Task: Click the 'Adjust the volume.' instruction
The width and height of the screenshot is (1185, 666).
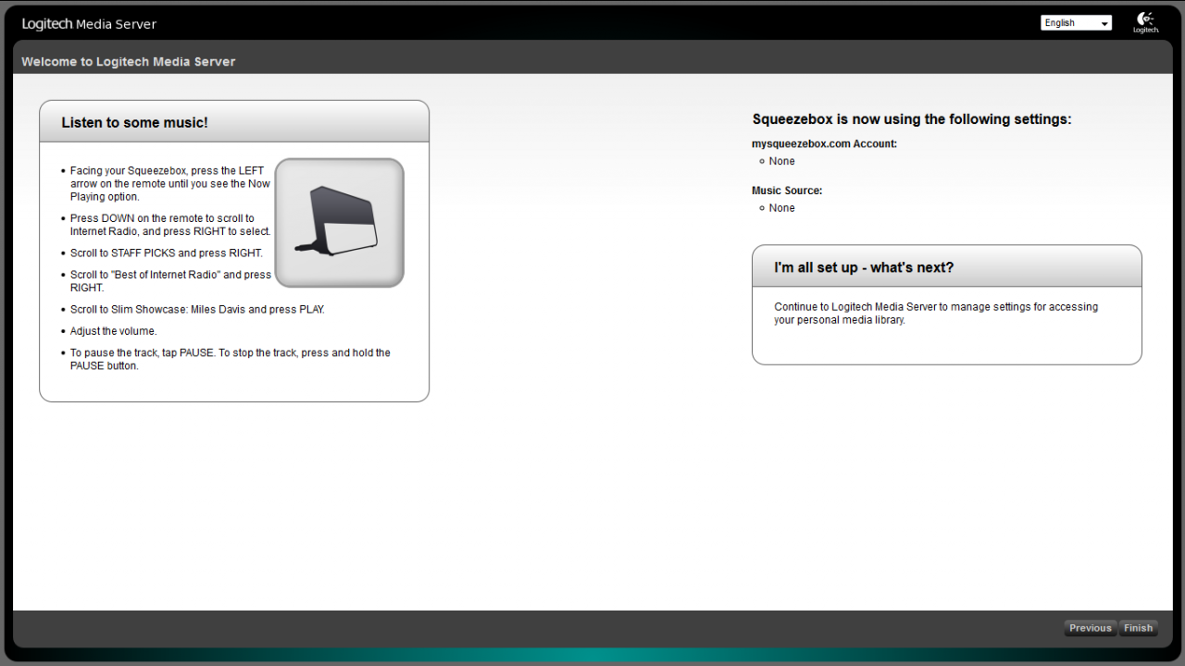Action: point(114,331)
